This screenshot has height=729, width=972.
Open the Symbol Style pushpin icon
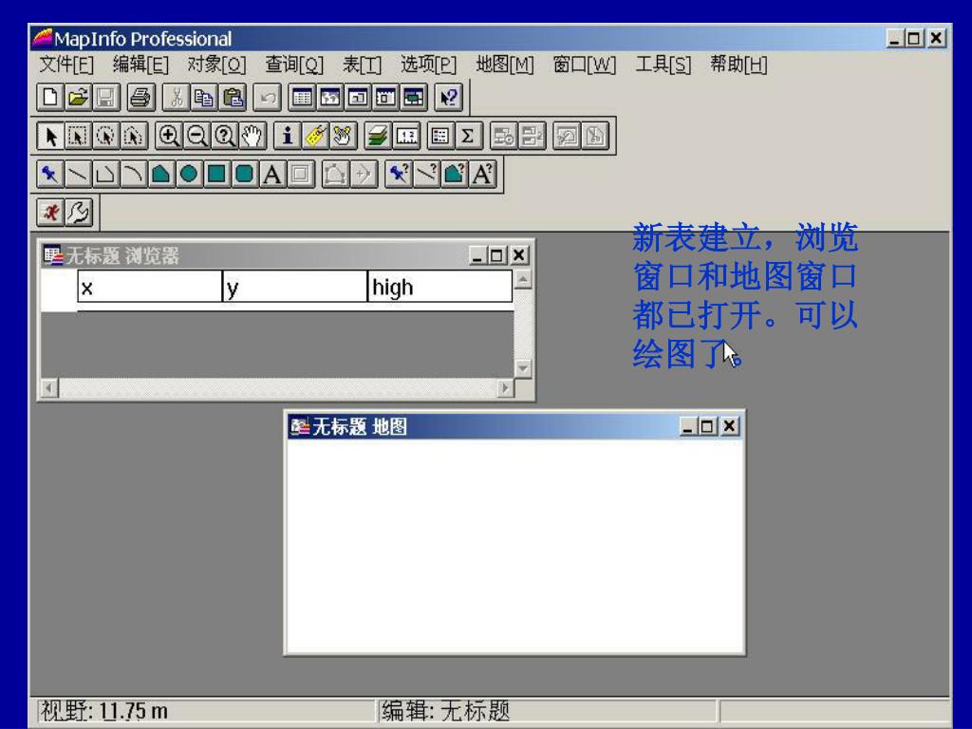point(399,175)
